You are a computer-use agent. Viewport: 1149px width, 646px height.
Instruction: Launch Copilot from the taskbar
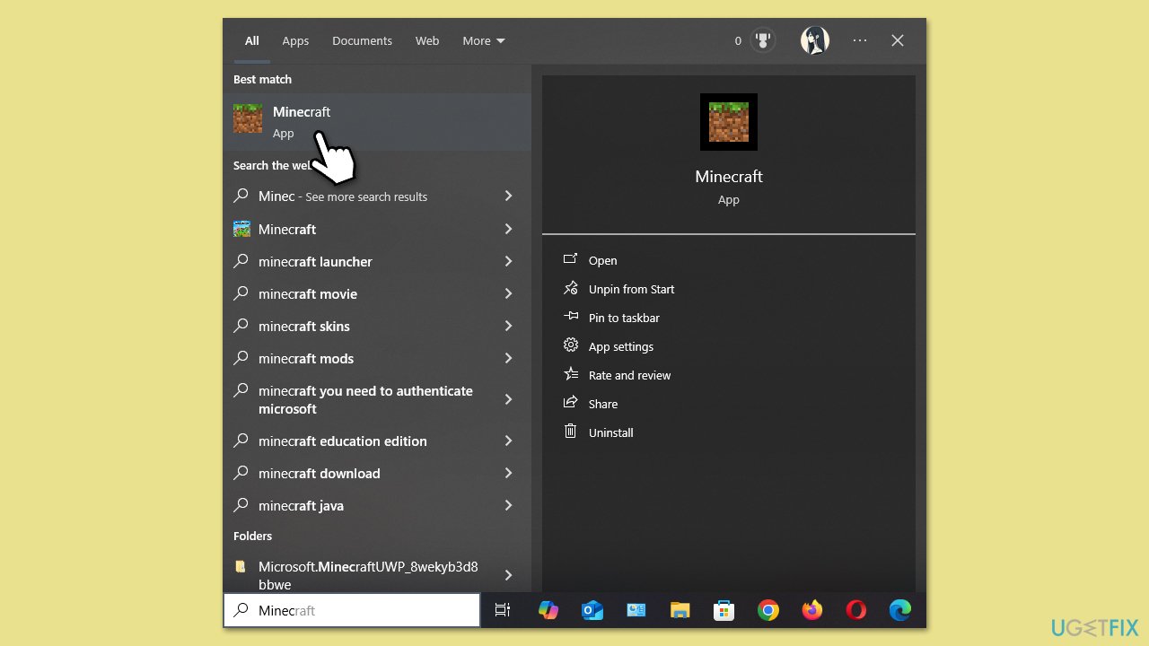[x=548, y=610]
